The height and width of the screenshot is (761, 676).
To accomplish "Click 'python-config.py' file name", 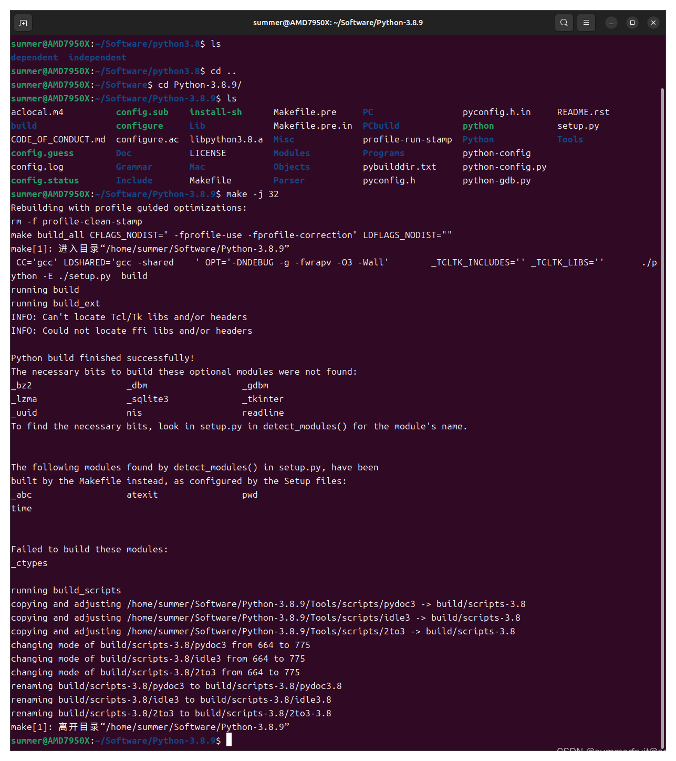I will click(x=505, y=167).
